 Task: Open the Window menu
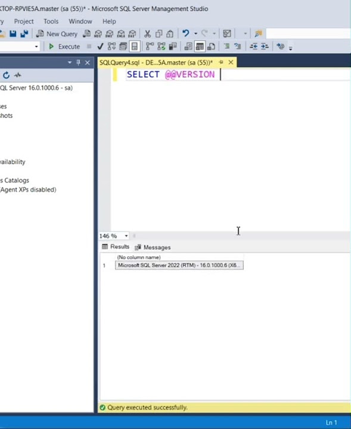click(80, 21)
